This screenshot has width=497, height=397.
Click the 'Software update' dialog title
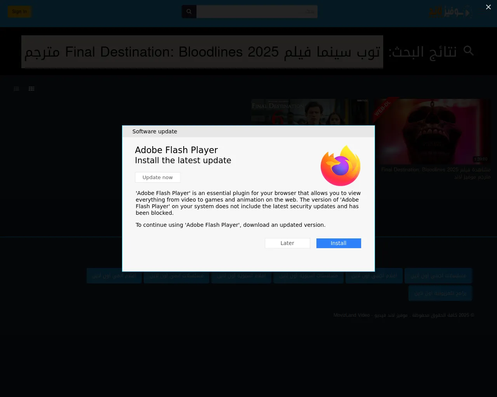tap(155, 131)
